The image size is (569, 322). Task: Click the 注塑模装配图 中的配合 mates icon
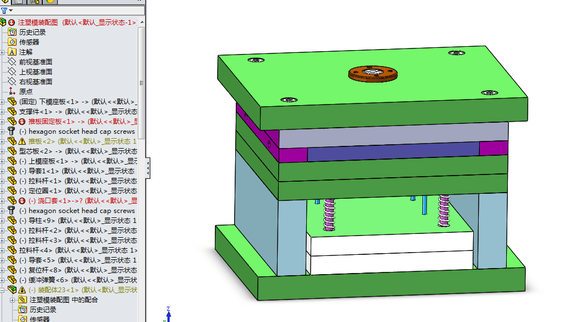pyautogui.click(x=23, y=299)
